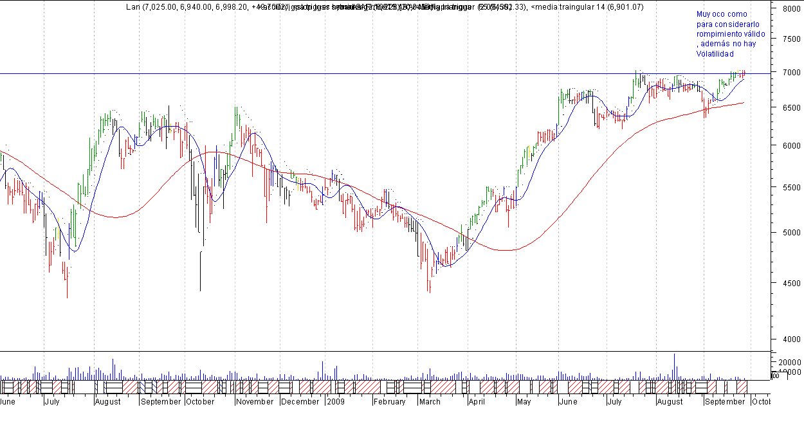This screenshot has width=804, height=425.
Task: Click the 6500 price scale label
Action: pos(791,108)
